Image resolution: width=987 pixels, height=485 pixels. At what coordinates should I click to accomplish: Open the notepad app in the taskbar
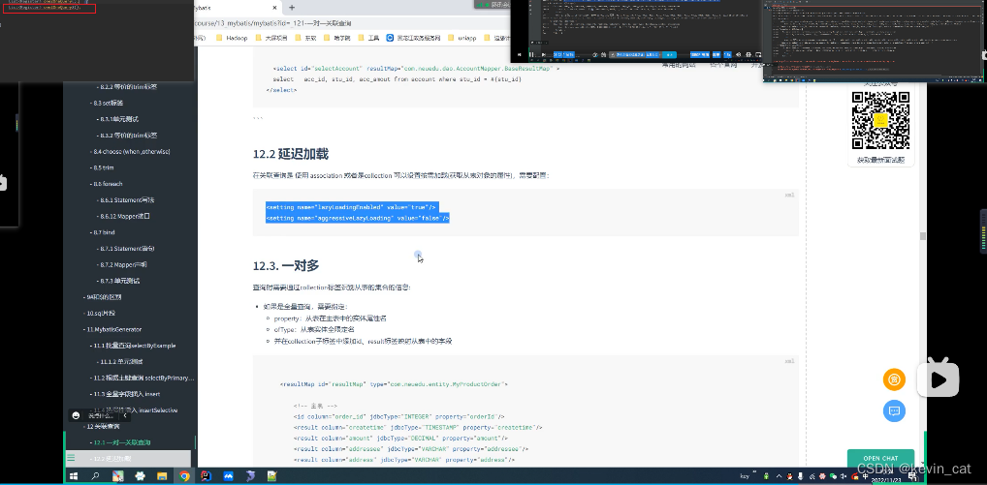[x=271, y=475]
